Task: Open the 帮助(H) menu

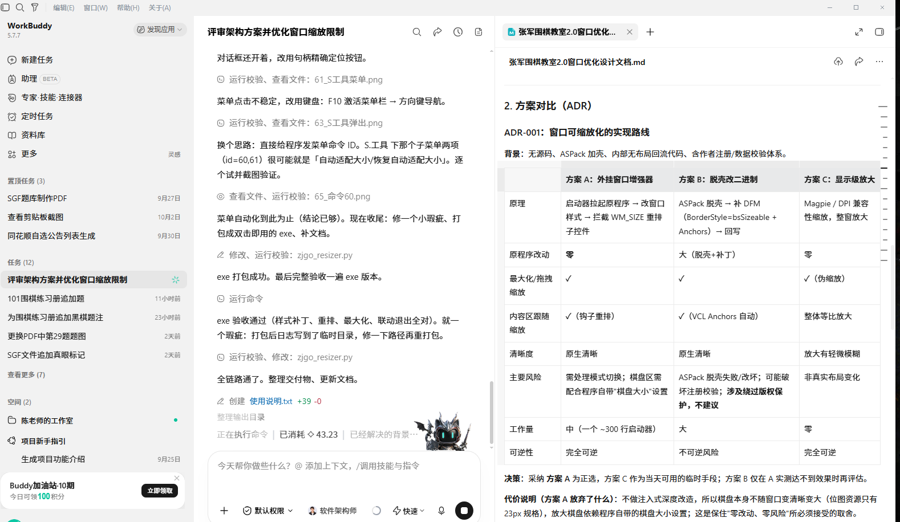Action: point(128,8)
